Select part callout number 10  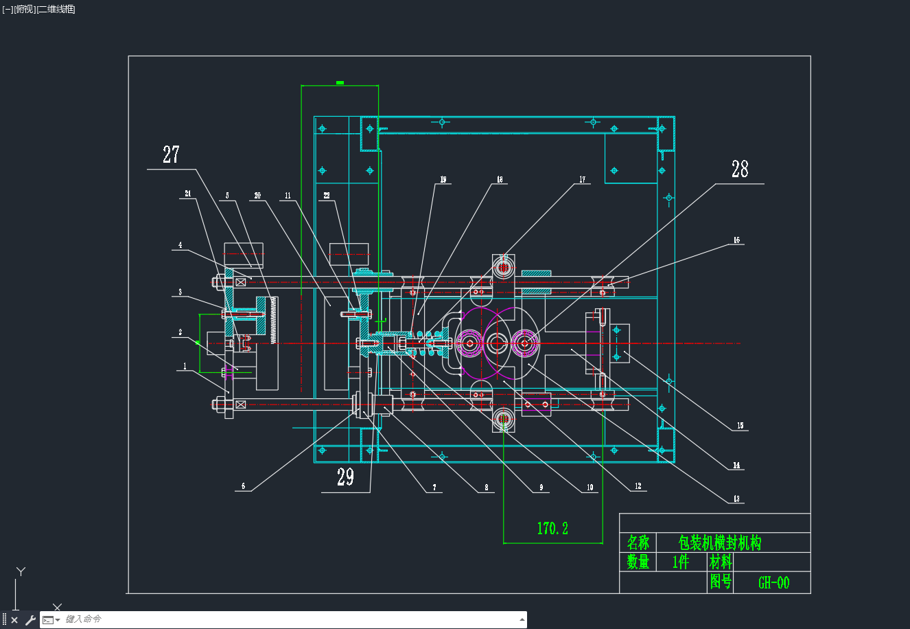pos(590,488)
